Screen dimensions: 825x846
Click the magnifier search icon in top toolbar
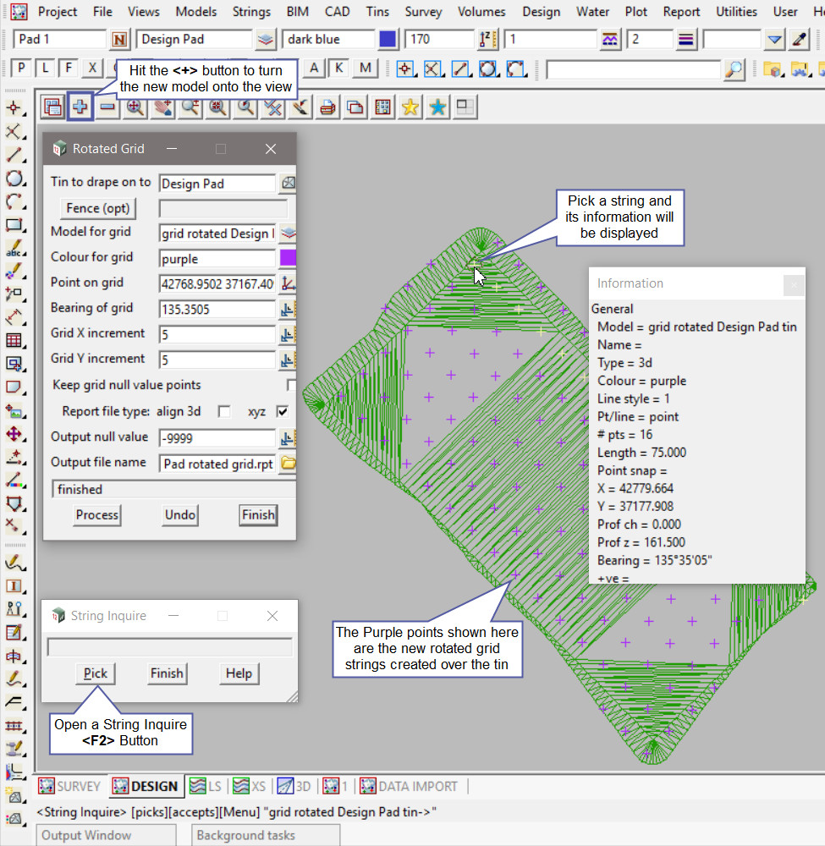point(734,69)
